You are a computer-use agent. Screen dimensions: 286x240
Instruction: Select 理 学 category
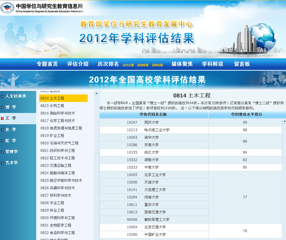(11, 107)
